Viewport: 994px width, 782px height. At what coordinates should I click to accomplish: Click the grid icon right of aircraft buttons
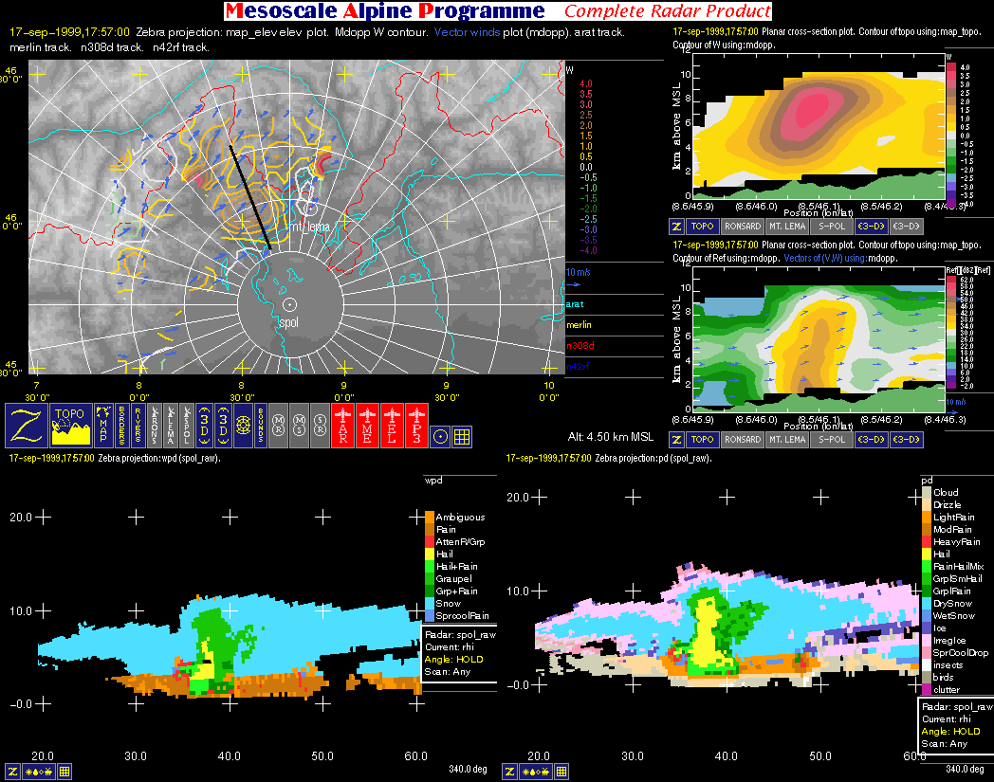click(462, 436)
